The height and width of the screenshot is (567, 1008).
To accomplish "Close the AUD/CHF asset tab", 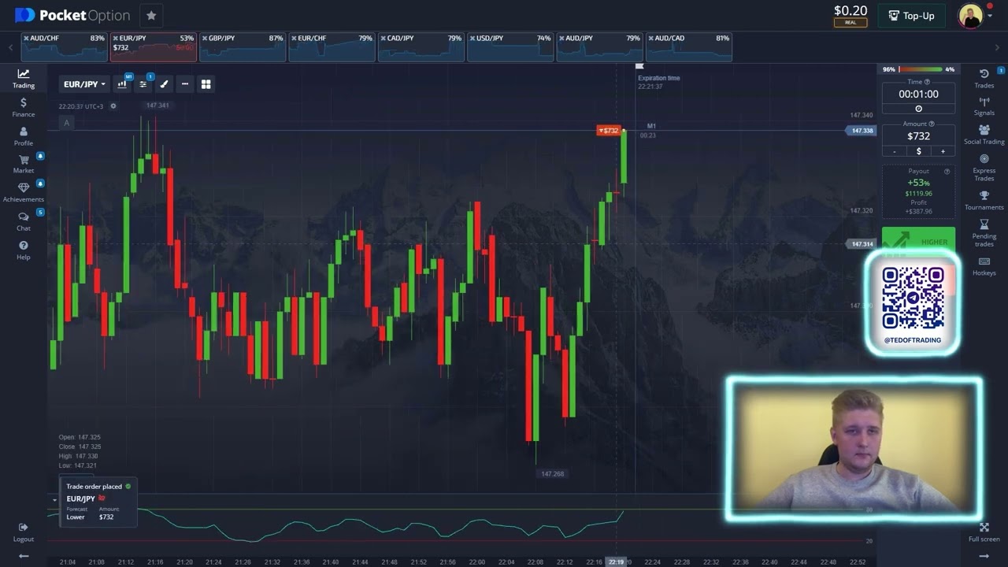I will [26, 38].
